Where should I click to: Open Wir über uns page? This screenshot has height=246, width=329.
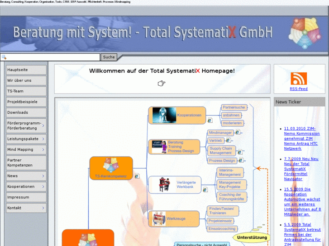(26, 80)
